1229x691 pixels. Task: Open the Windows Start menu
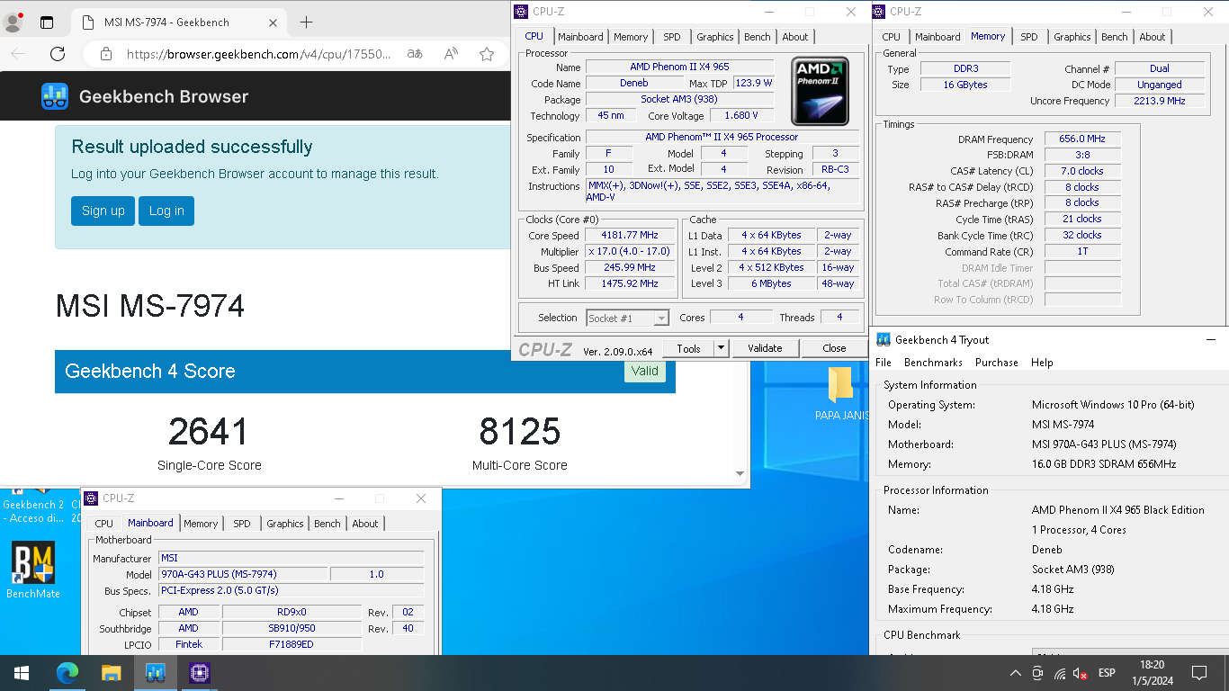pyautogui.click(x=22, y=672)
